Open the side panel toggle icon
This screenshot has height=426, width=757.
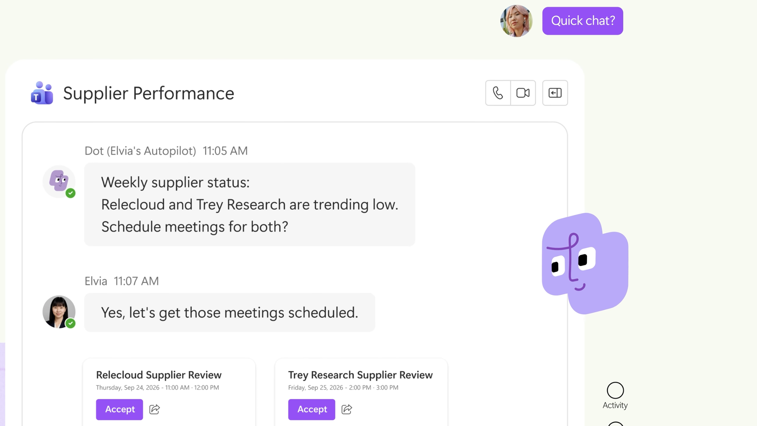pyautogui.click(x=555, y=93)
